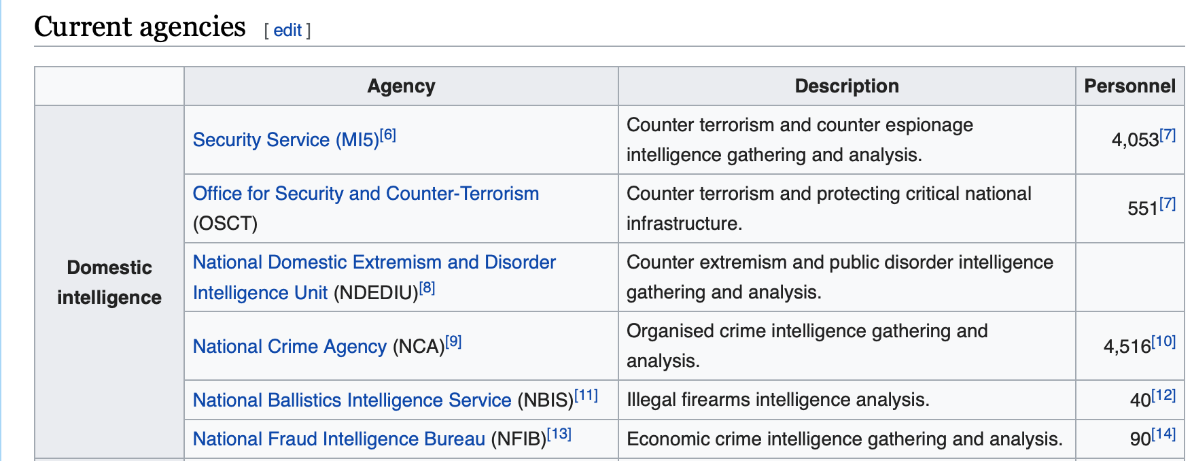Open the Security Service (MI5) link
The width and height of the screenshot is (1192, 461).
(285, 140)
